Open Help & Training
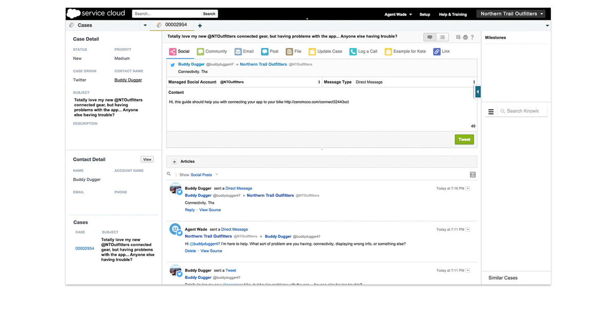This screenshot has width=616, height=328. [453, 14]
